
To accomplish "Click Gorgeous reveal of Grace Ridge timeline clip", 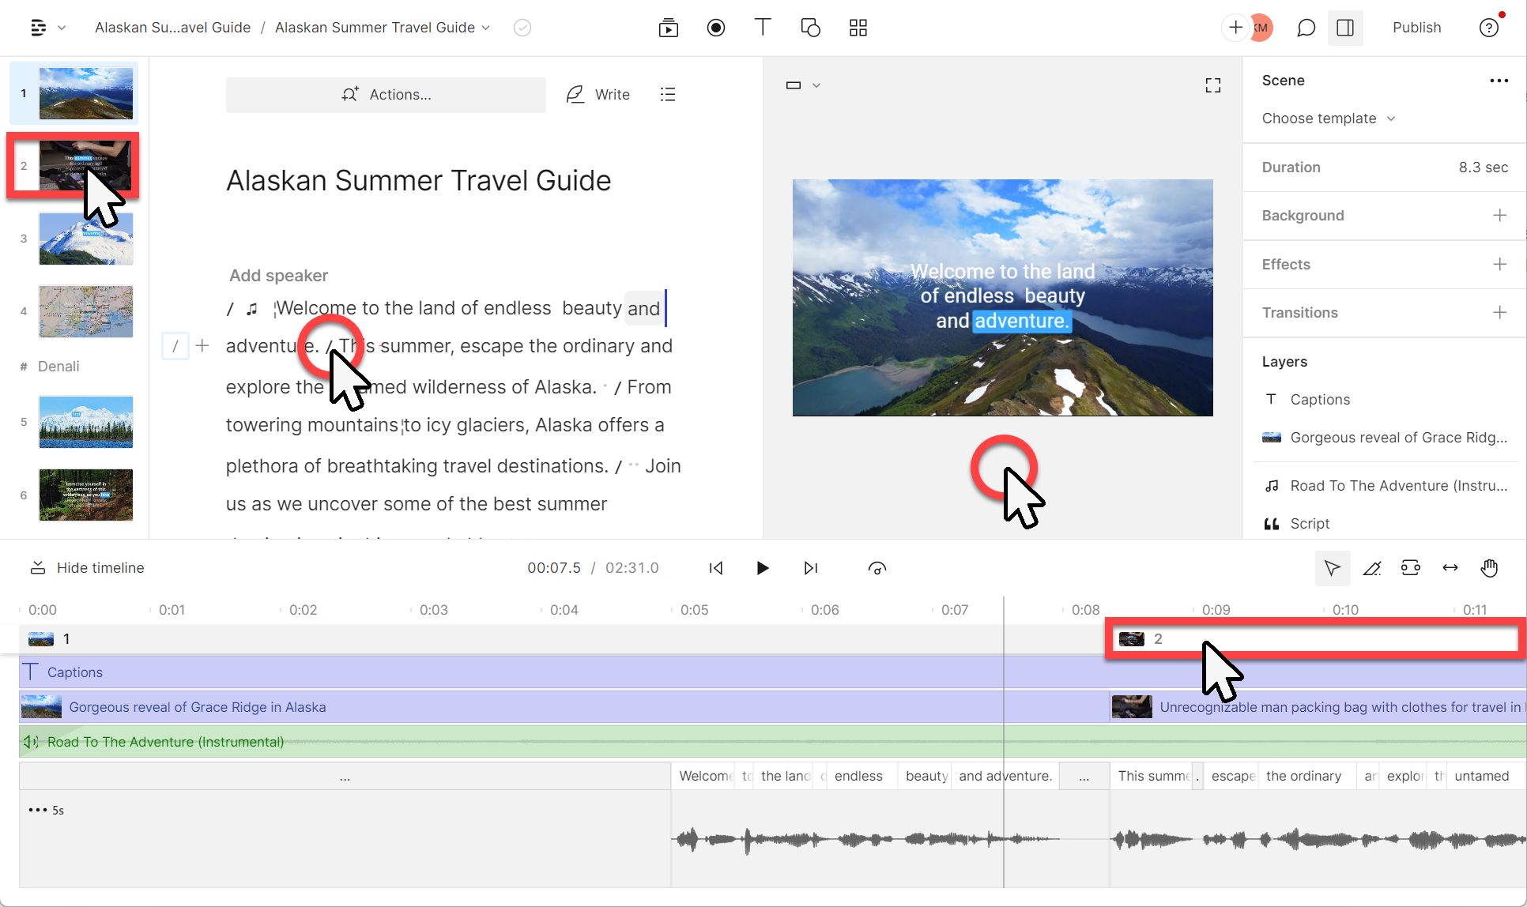I will coord(563,707).
